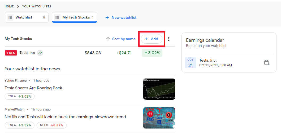Click the '16 hours ago' timestamp

pyautogui.click(x=41, y=109)
